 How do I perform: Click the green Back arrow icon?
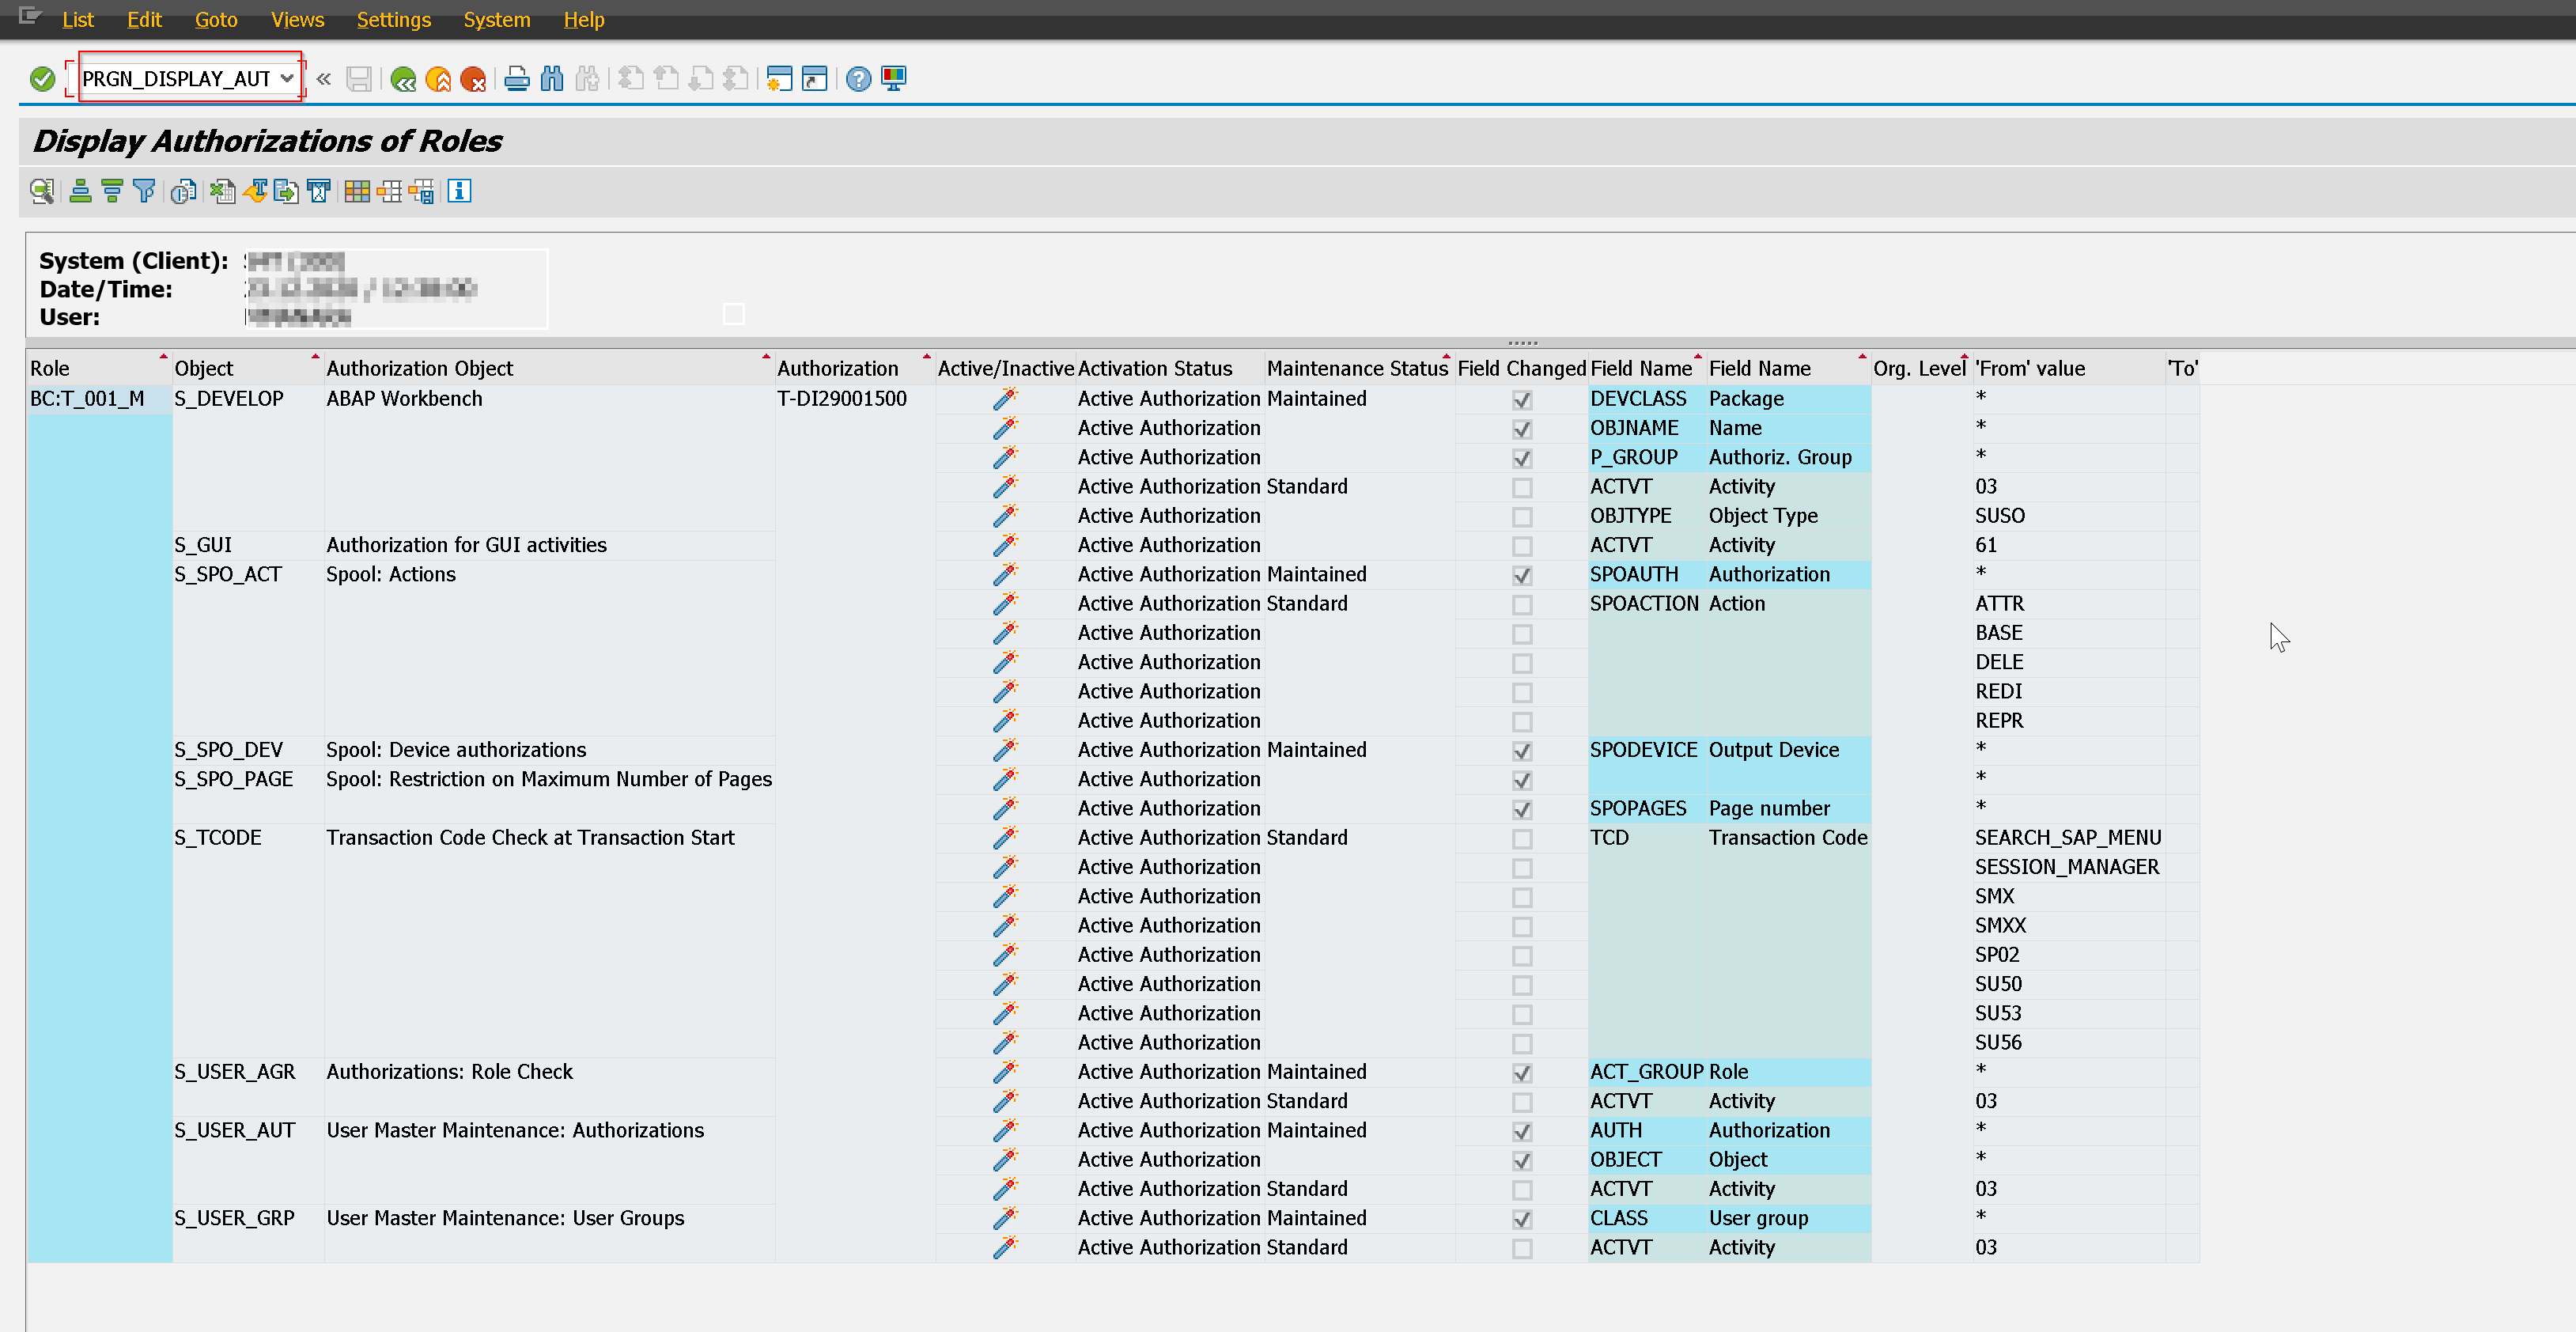(403, 79)
